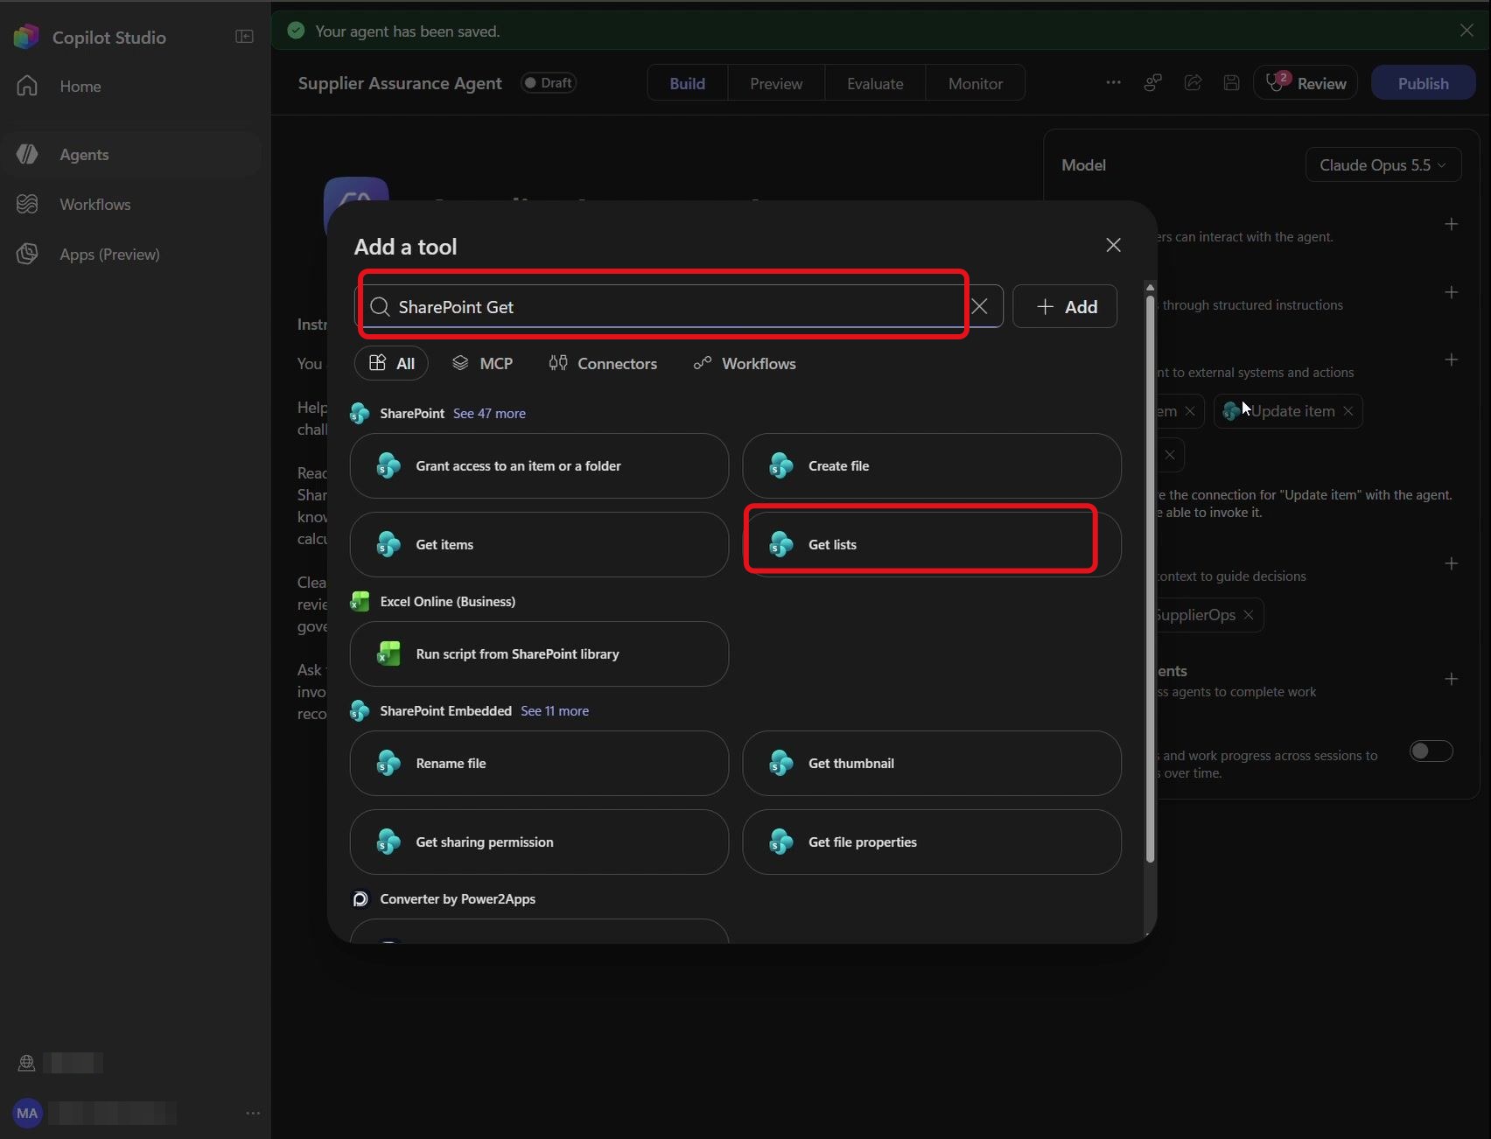Click the Add button beside search
Screen dimensions: 1491x1139
[1065, 306]
